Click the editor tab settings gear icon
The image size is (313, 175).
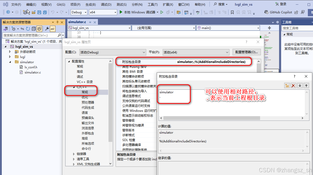pos(277,22)
